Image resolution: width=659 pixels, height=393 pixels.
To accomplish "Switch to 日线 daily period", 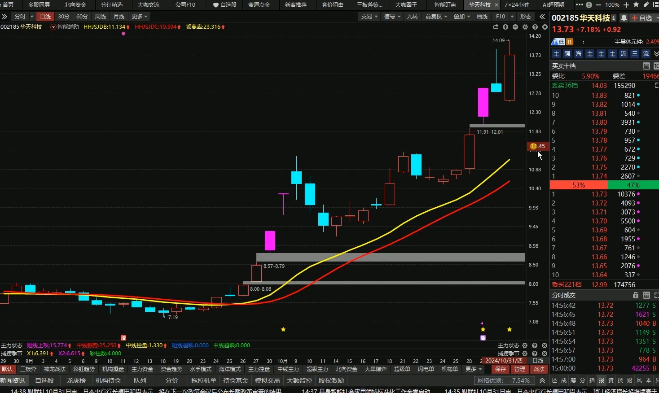I will tap(45, 17).
